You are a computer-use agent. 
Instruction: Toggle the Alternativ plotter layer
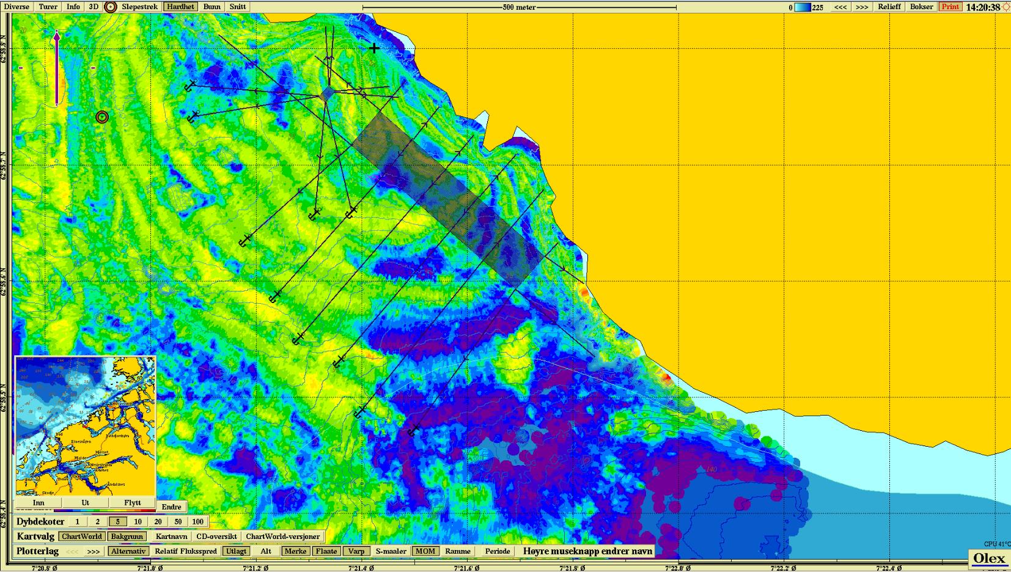(128, 551)
